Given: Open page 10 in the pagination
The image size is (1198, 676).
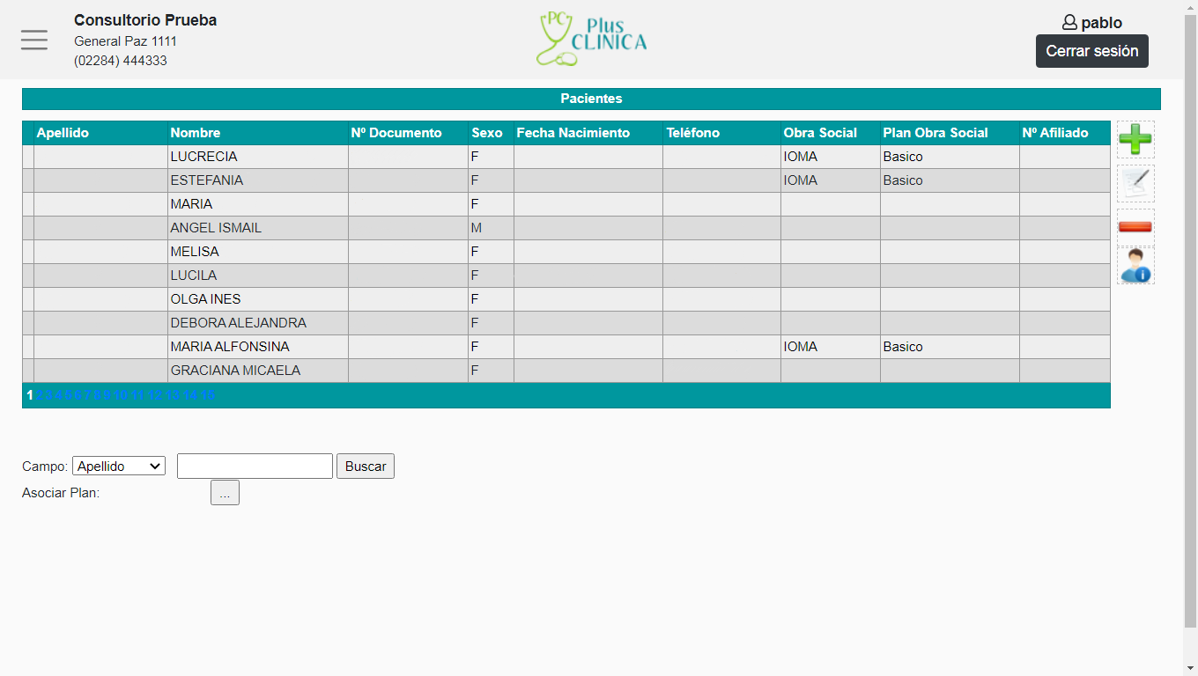Looking at the screenshot, I should coord(122,395).
